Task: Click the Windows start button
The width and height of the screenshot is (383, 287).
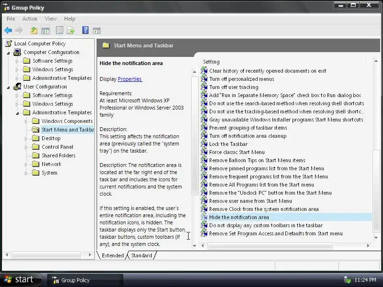Action: coord(22,279)
